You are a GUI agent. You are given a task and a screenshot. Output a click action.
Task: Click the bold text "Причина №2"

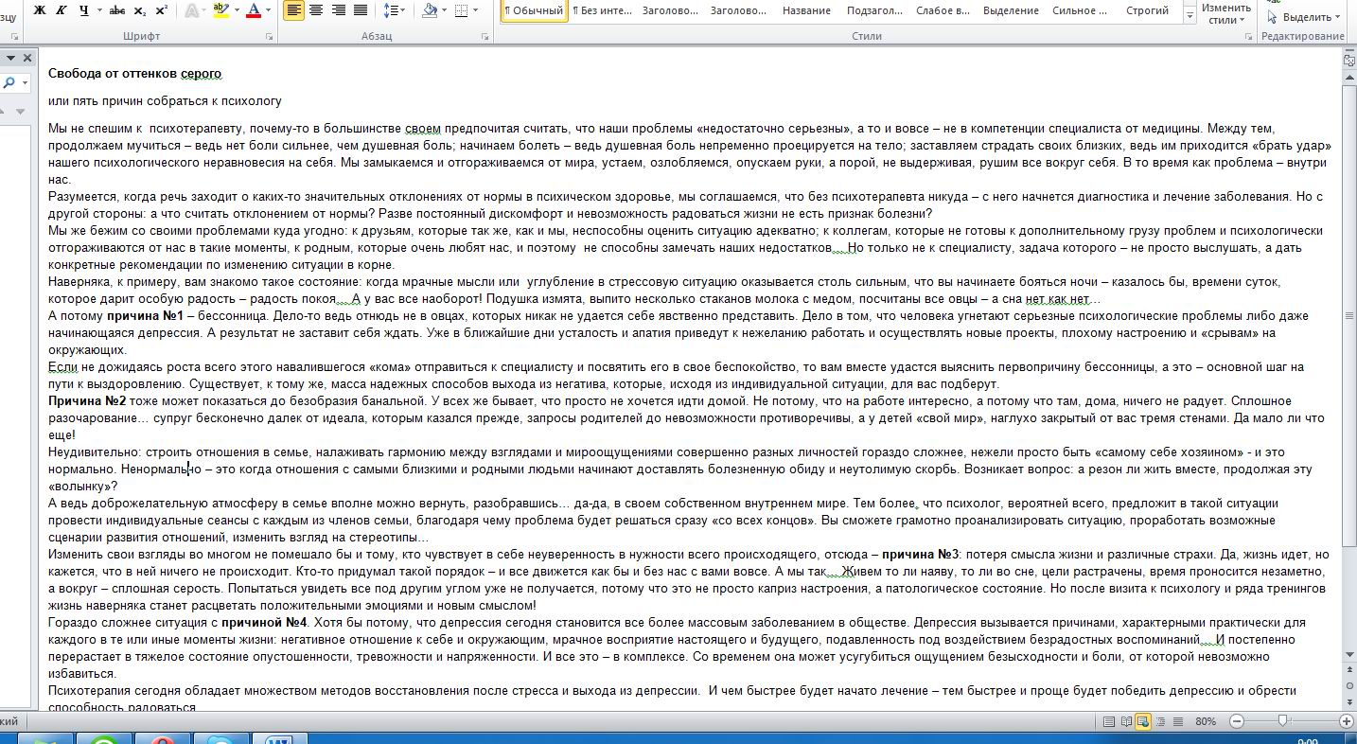pyautogui.click(x=87, y=400)
